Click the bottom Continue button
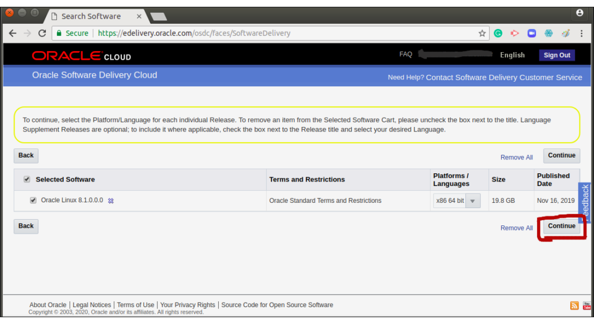The image size is (594, 324). 562,226
